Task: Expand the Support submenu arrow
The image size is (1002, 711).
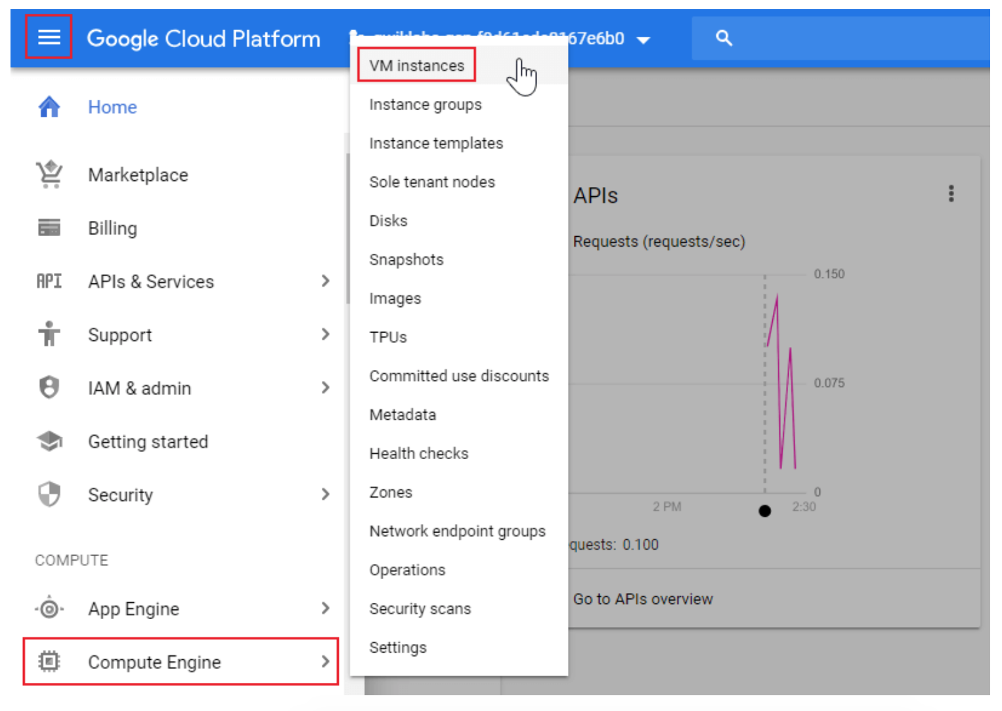Action: pyautogui.click(x=326, y=335)
